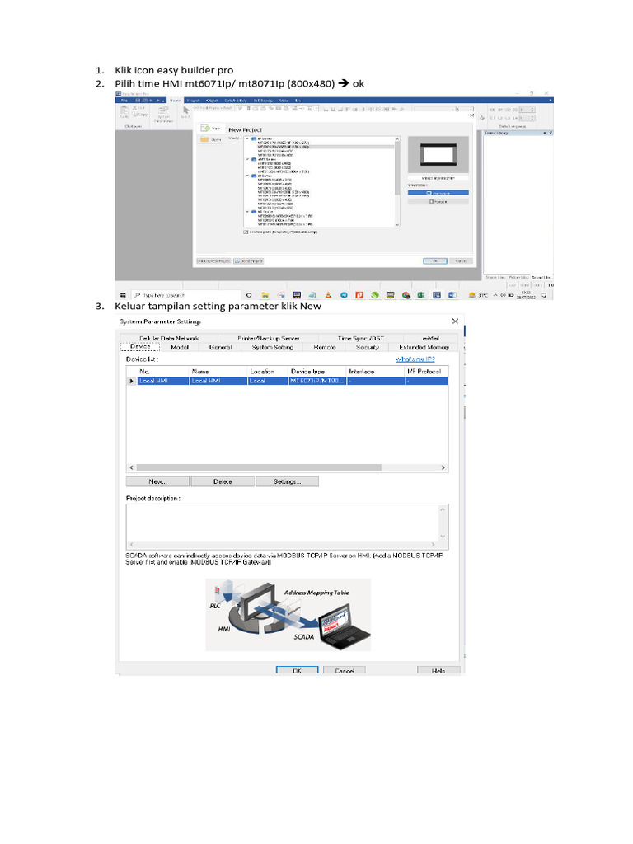The height and width of the screenshot is (844, 633).
Task: Close the New Project dialog with X
Action: (x=472, y=115)
